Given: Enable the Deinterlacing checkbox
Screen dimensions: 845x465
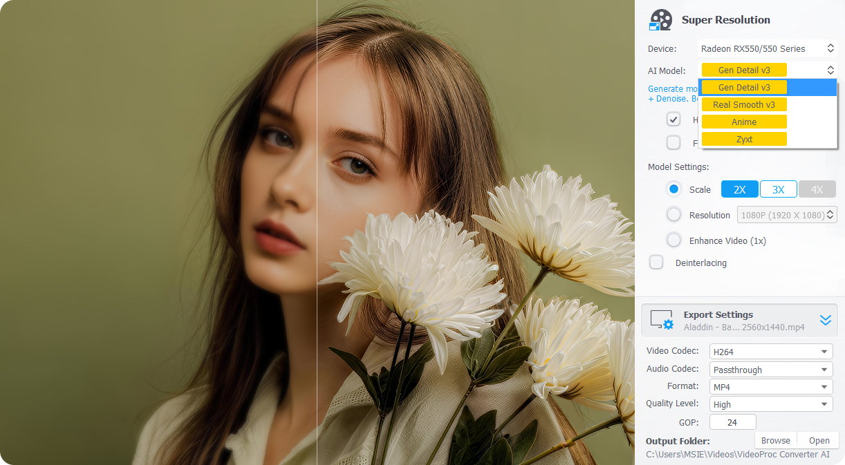Looking at the screenshot, I should [x=656, y=263].
